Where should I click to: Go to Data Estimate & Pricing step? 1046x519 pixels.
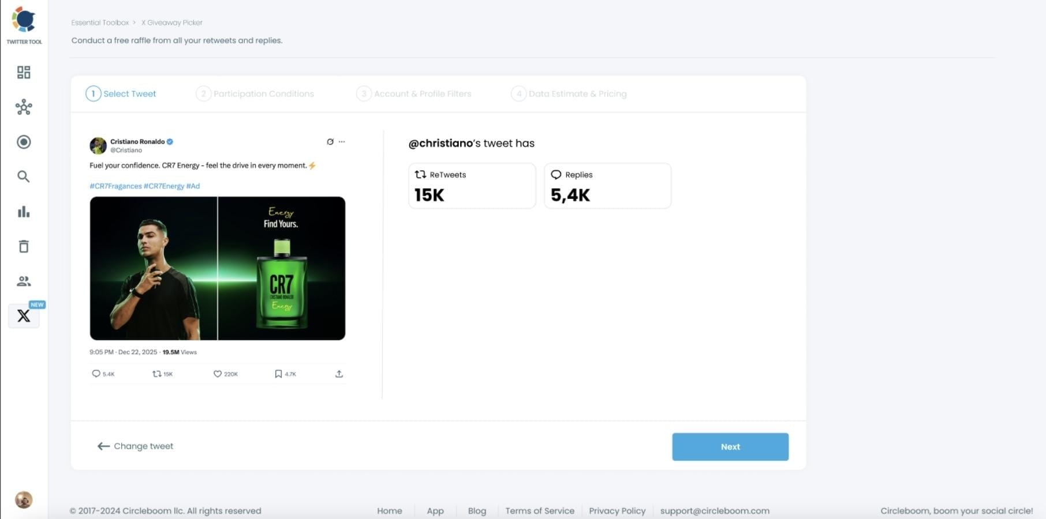pyautogui.click(x=569, y=93)
